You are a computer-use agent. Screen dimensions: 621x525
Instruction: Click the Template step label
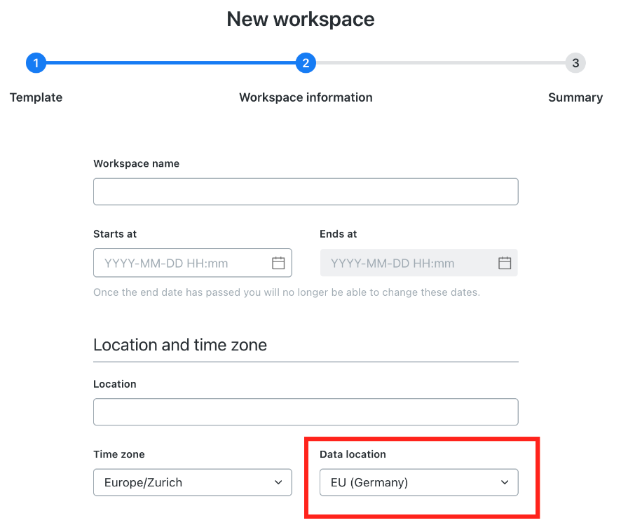pyautogui.click(x=36, y=97)
